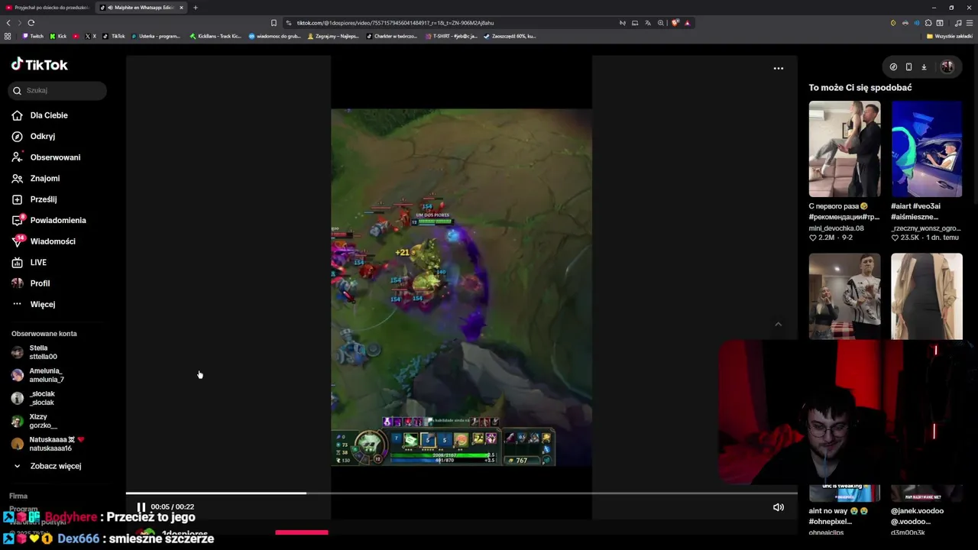Click the Wiadomości icon with badge
Screen dimensions: 978x550
[18, 241]
